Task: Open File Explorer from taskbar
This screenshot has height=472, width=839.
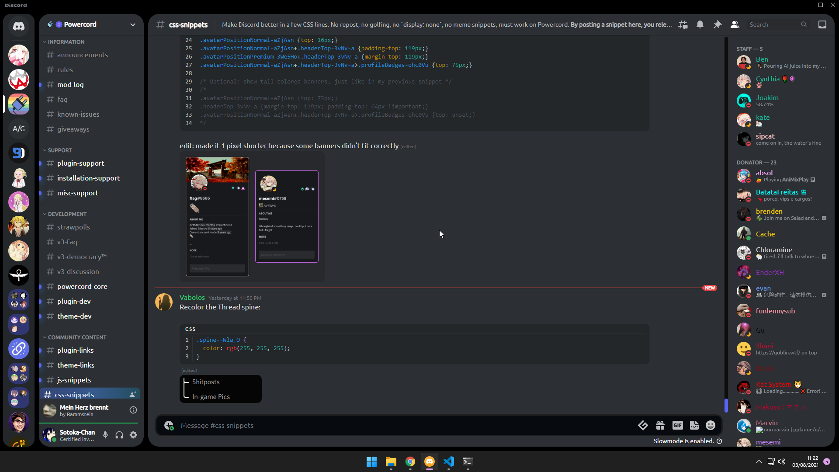Action: coord(391,462)
